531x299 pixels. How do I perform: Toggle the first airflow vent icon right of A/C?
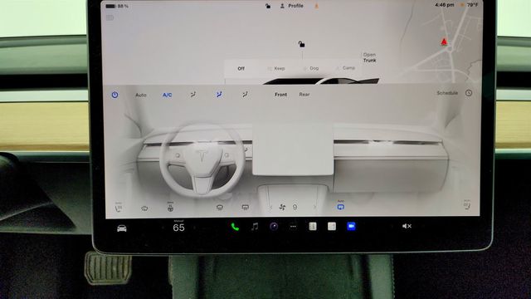[192, 95]
